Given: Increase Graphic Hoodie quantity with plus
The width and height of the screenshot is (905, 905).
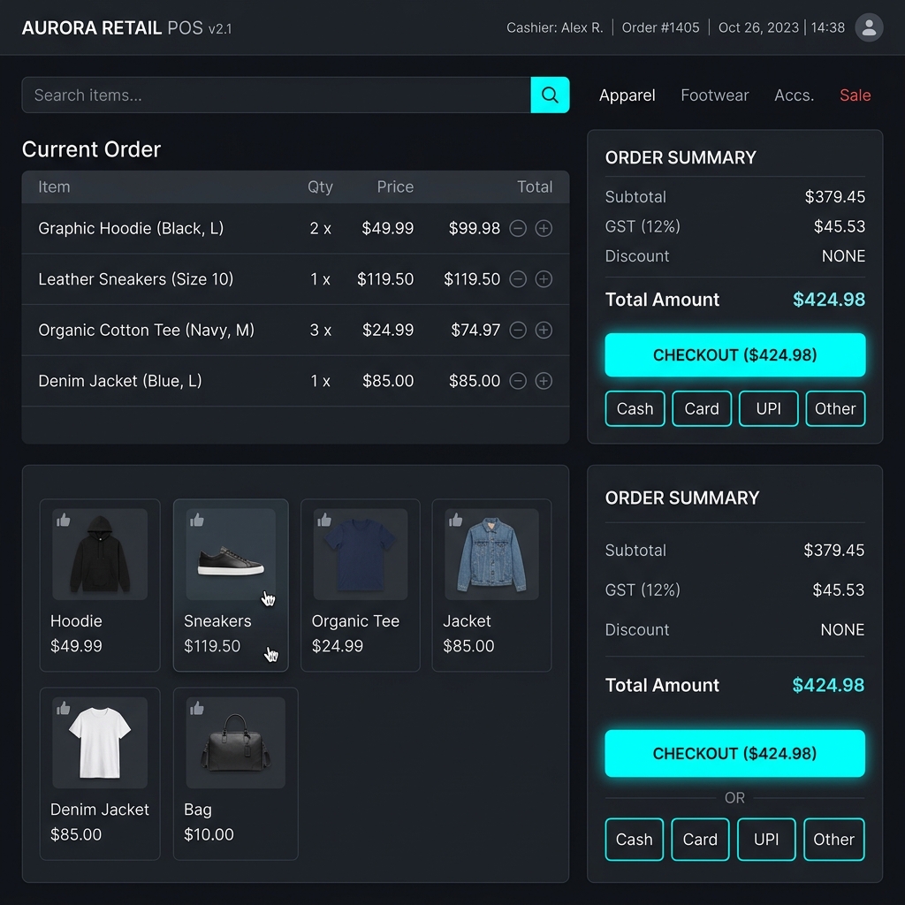Looking at the screenshot, I should point(544,229).
